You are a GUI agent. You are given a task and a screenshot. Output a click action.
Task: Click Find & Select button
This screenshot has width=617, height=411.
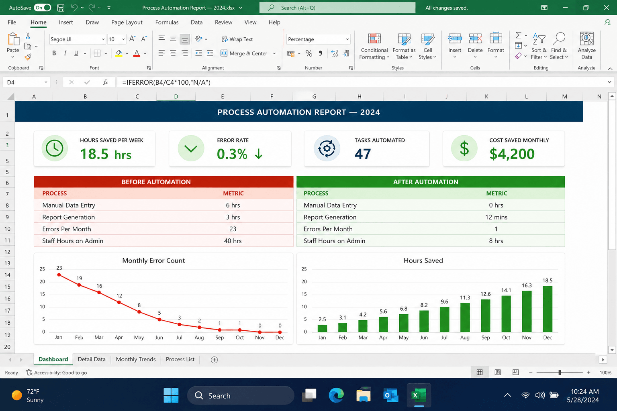[559, 46]
